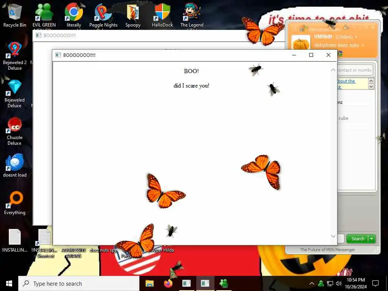Image resolution: width=388 pixels, height=291 pixels.
Task: Click the pumpkin display picture in Messenger
Action: coord(300,43)
